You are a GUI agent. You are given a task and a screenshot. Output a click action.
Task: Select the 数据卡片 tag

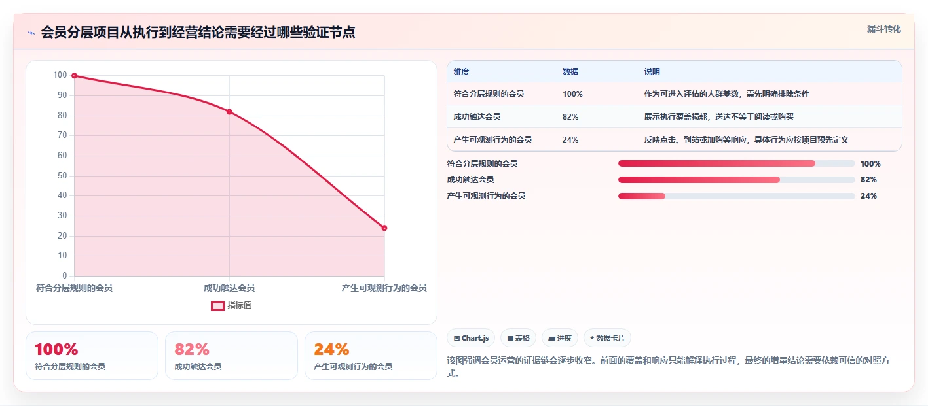click(607, 338)
